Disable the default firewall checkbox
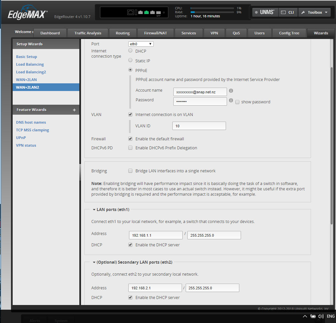 point(130,139)
